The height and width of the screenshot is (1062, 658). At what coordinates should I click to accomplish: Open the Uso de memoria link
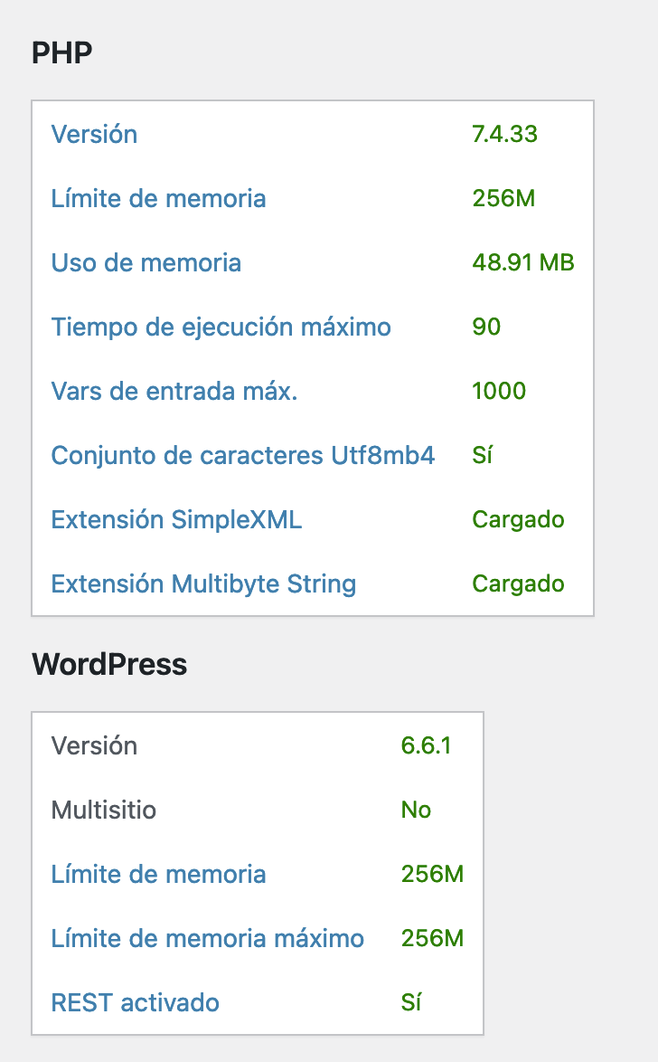(146, 263)
